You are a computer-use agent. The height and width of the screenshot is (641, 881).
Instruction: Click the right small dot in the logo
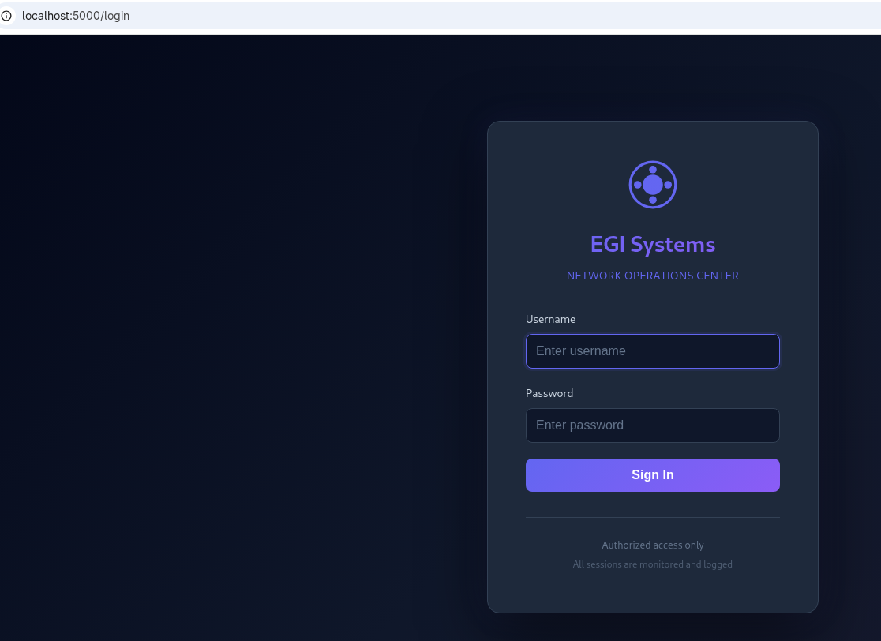pos(668,185)
